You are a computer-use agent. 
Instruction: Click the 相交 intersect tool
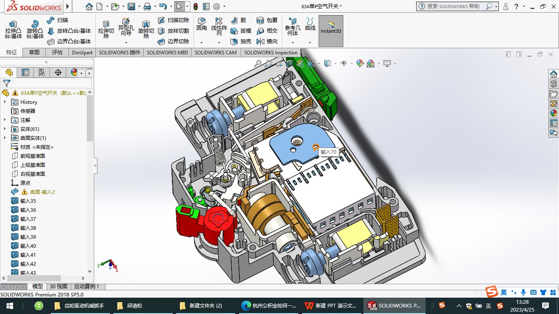[267, 31]
